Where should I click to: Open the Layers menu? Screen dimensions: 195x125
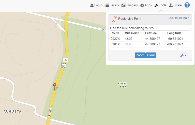point(112,5)
